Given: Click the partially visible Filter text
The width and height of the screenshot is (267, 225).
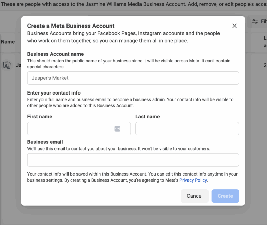Looking at the screenshot, I should click(x=264, y=21).
